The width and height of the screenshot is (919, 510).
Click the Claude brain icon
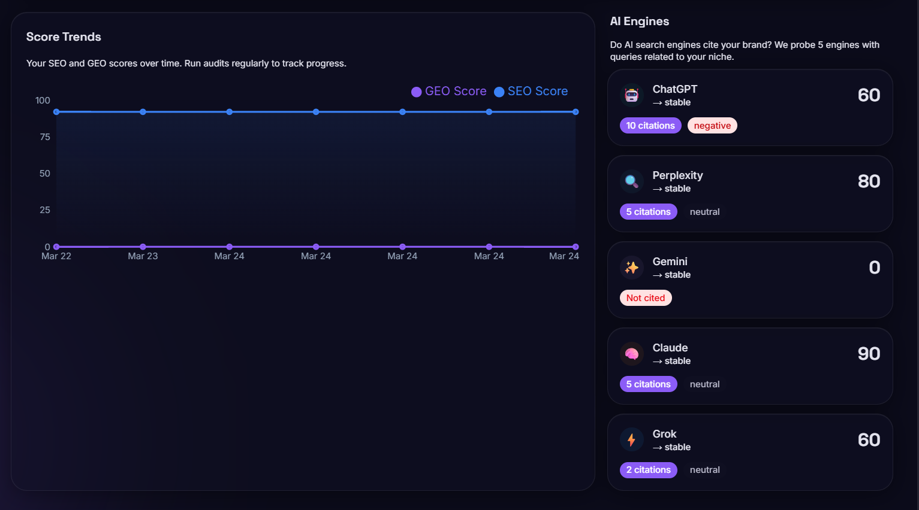(631, 353)
